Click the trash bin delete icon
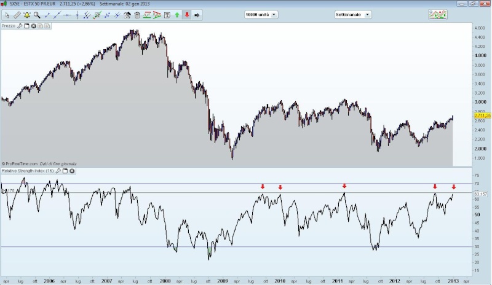 click(x=137, y=15)
